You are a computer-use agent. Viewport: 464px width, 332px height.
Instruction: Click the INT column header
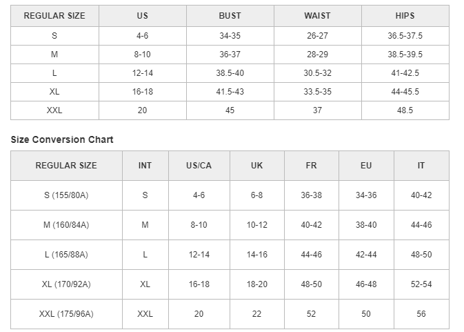145,166
